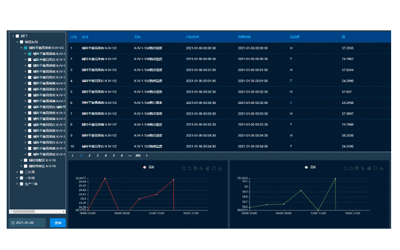Switch red temperature chart to line type
This screenshot has width=400, height=250.
coord(201,168)
